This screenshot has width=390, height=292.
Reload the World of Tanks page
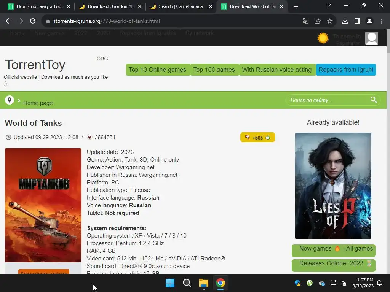tap(33, 21)
